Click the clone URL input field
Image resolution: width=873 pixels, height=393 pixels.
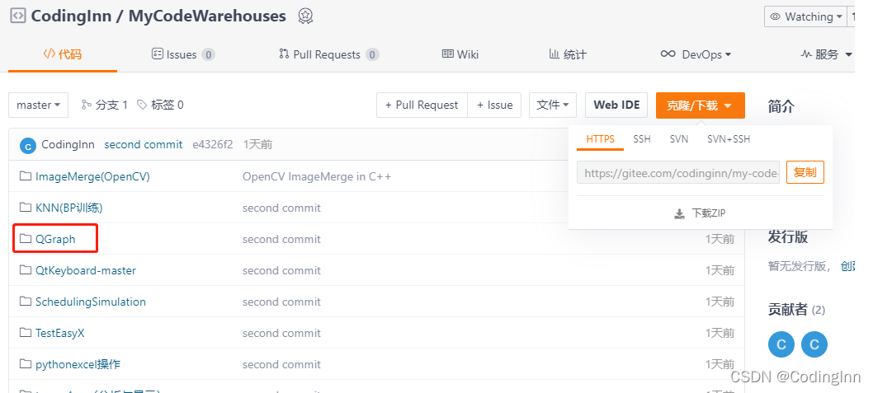[x=678, y=172]
